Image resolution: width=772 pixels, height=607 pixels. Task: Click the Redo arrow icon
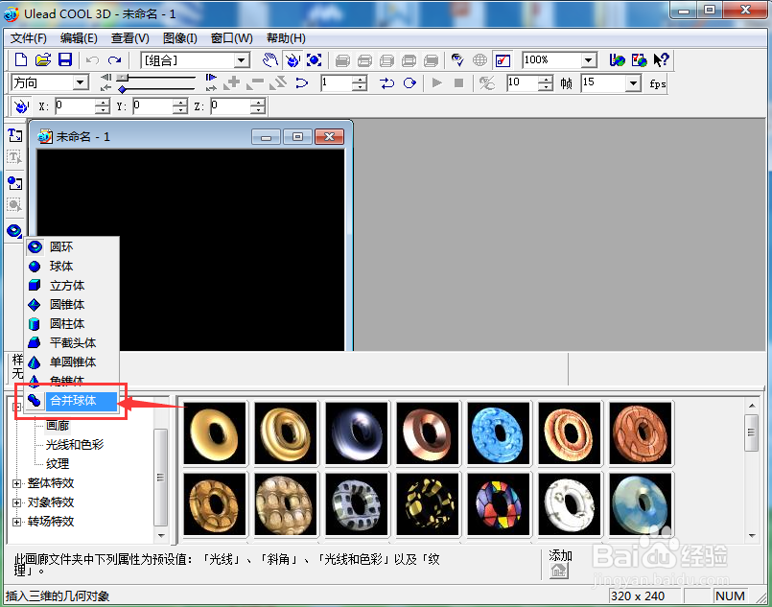point(114,60)
